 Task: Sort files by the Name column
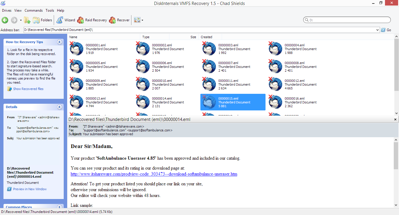click(104, 37)
